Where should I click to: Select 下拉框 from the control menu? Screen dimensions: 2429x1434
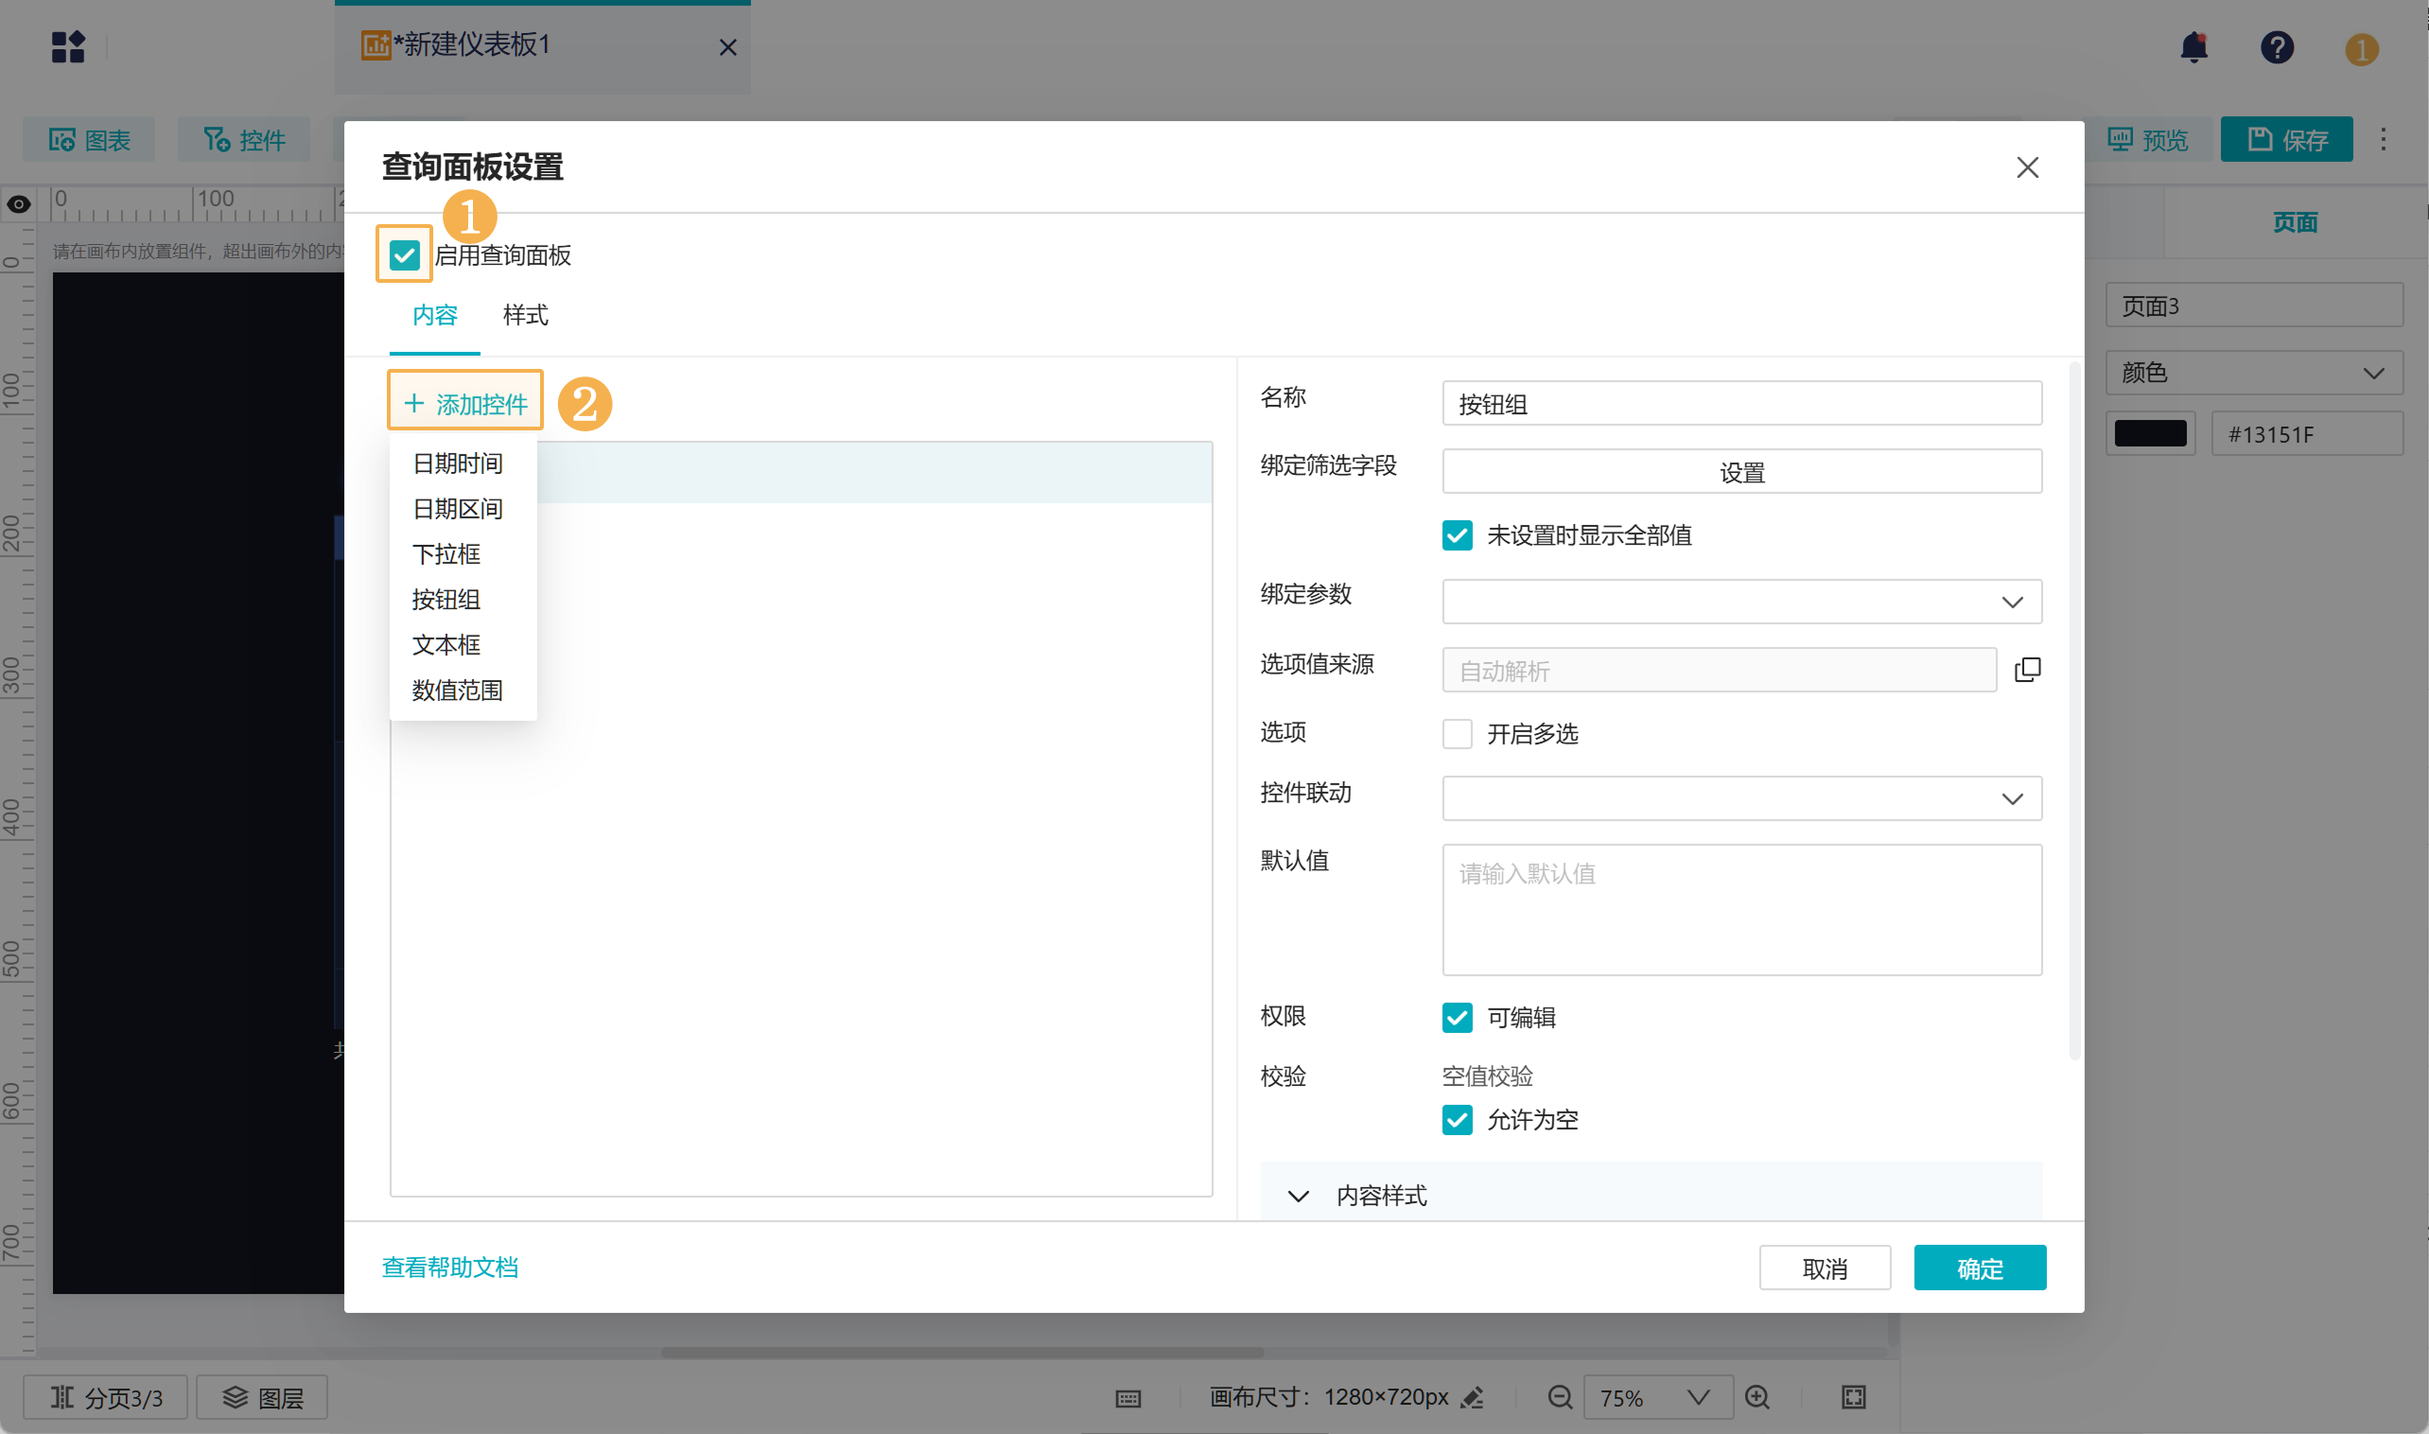coord(446,553)
